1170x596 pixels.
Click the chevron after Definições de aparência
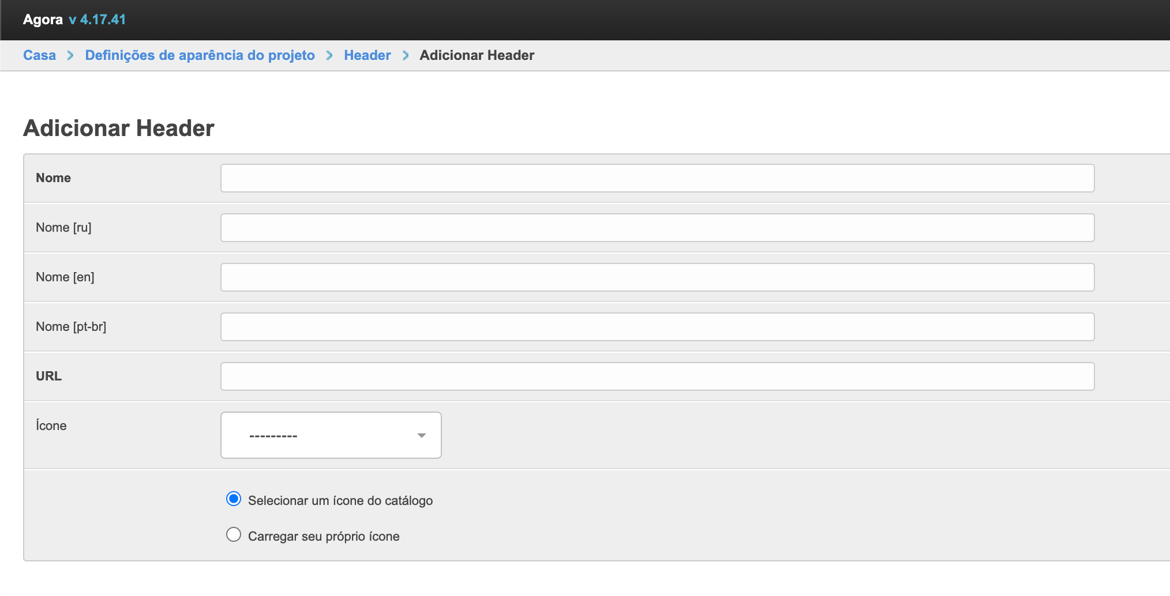pyautogui.click(x=329, y=55)
